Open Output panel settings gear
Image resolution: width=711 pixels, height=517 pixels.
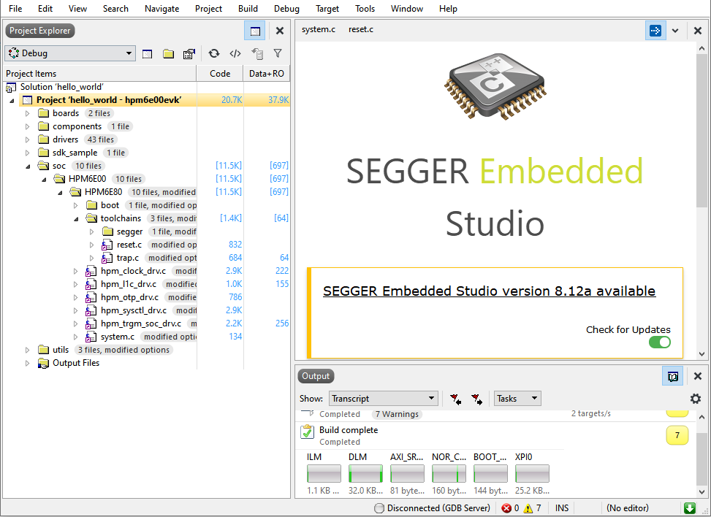(x=695, y=399)
